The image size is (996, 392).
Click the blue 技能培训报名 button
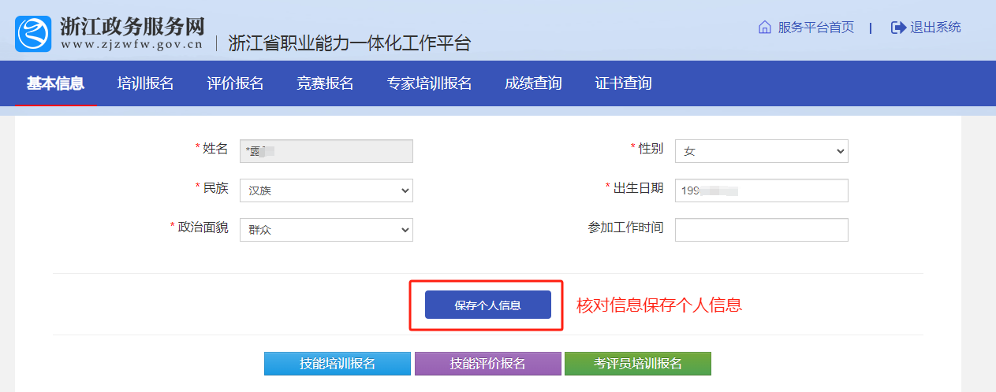coord(337,364)
